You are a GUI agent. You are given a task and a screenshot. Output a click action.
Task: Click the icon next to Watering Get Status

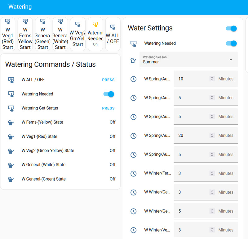11,108
